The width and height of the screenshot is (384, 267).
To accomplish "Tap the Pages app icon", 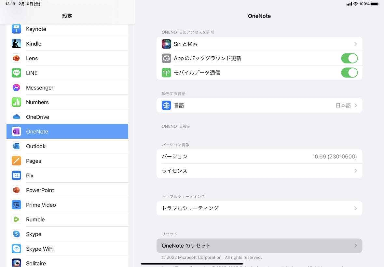I will pos(16,161).
